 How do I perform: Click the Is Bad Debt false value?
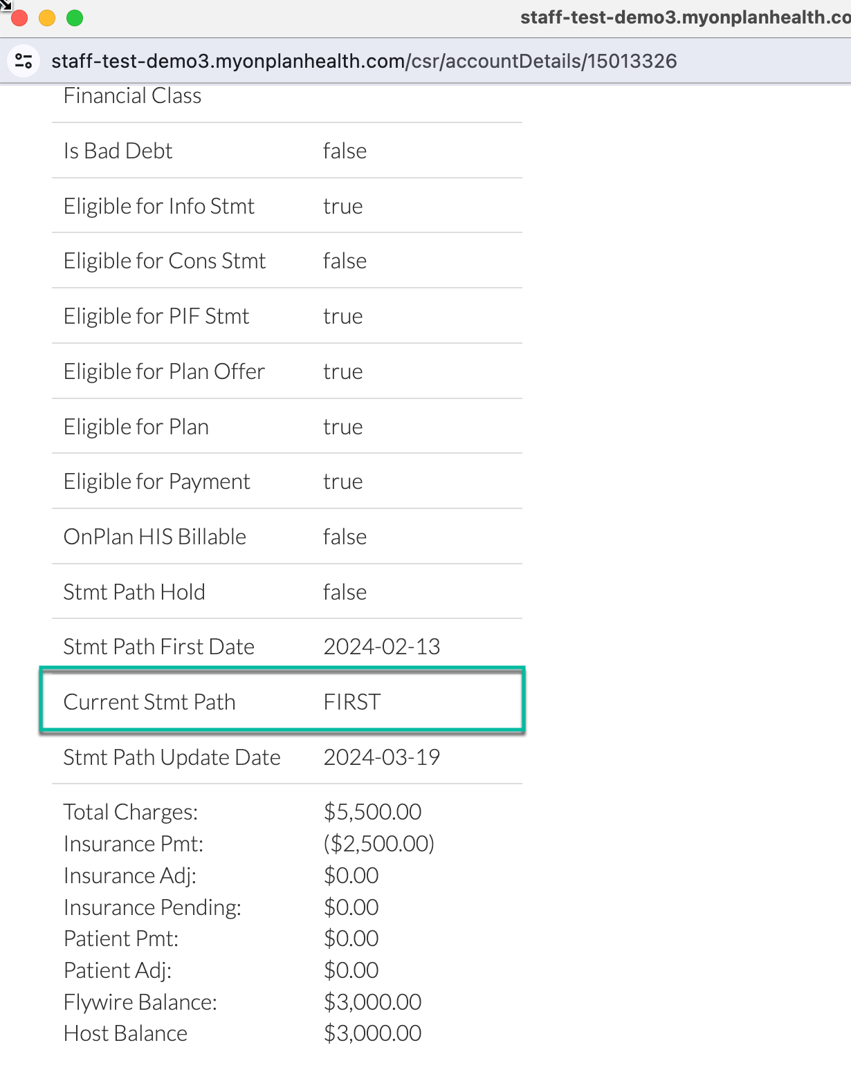(345, 150)
